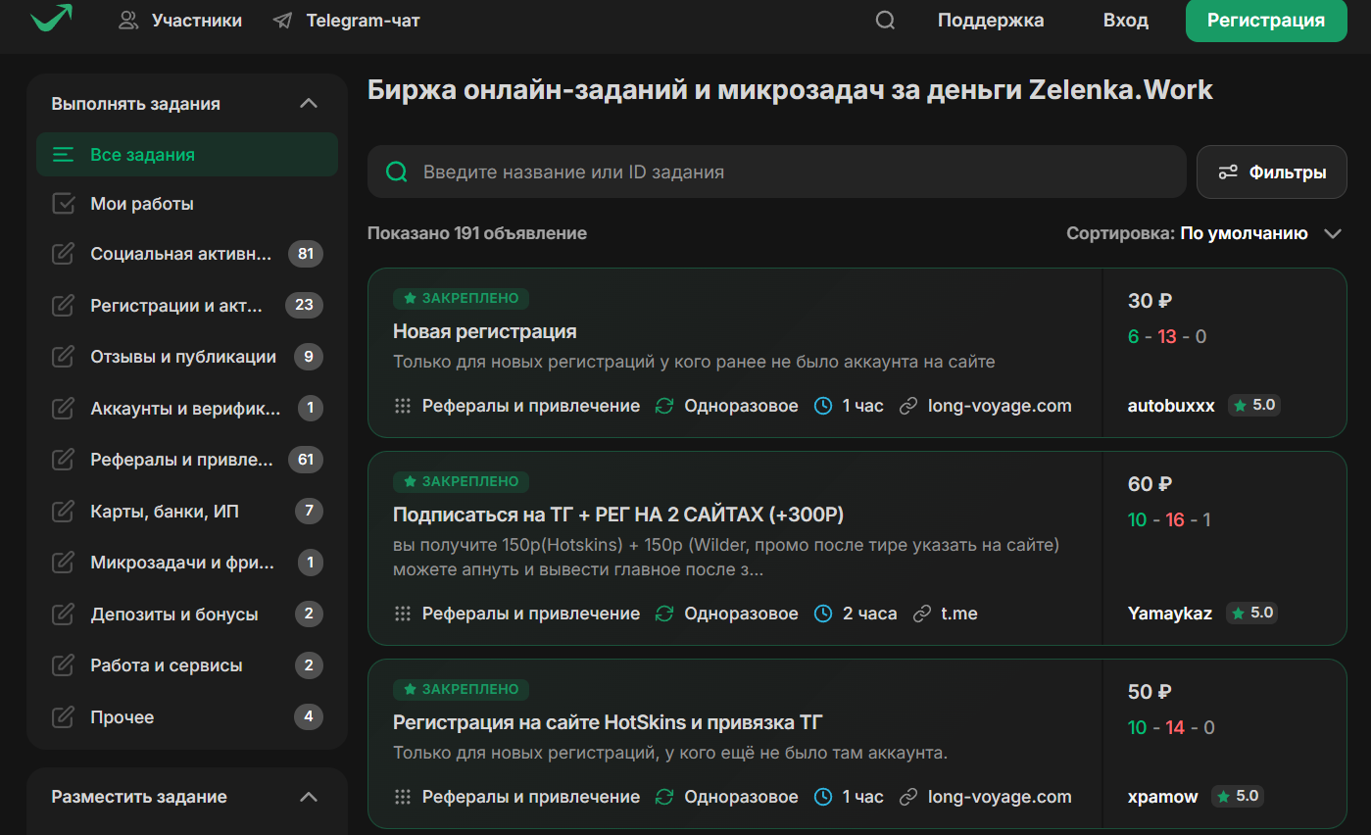Image resolution: width=1371 pixels, height=835 pixels.
Task: Click the star rating badge next to xpamow
Action: coord(1238,796)
